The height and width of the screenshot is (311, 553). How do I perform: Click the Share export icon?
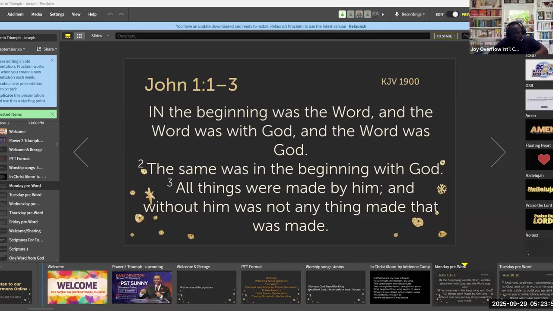click(39, 49)
